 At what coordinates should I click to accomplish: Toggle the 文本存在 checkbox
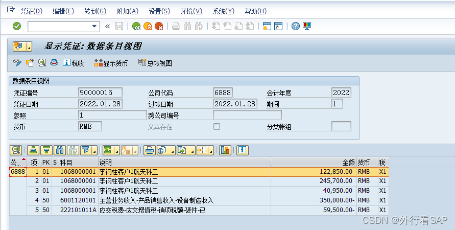tap(217, 126)
